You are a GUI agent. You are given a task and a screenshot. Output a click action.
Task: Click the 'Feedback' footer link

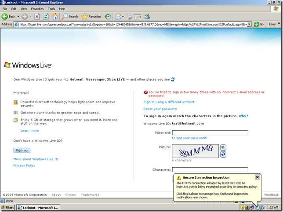tap(272, 195)
